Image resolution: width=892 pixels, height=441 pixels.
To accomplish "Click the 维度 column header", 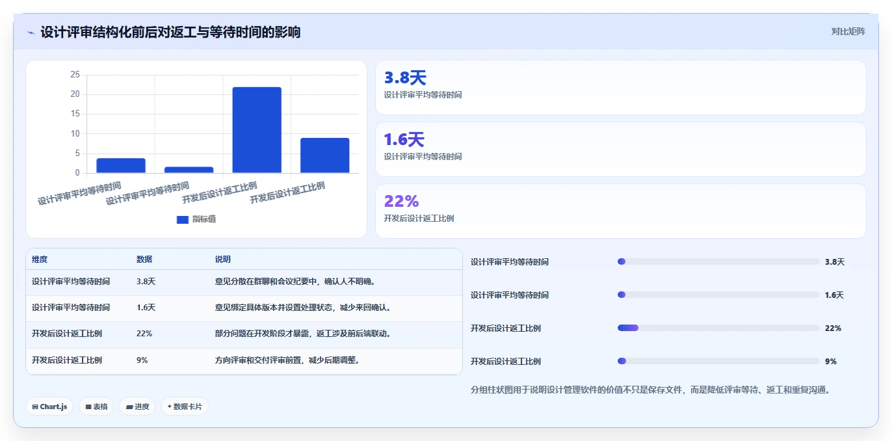I will (x=40, y=260).
